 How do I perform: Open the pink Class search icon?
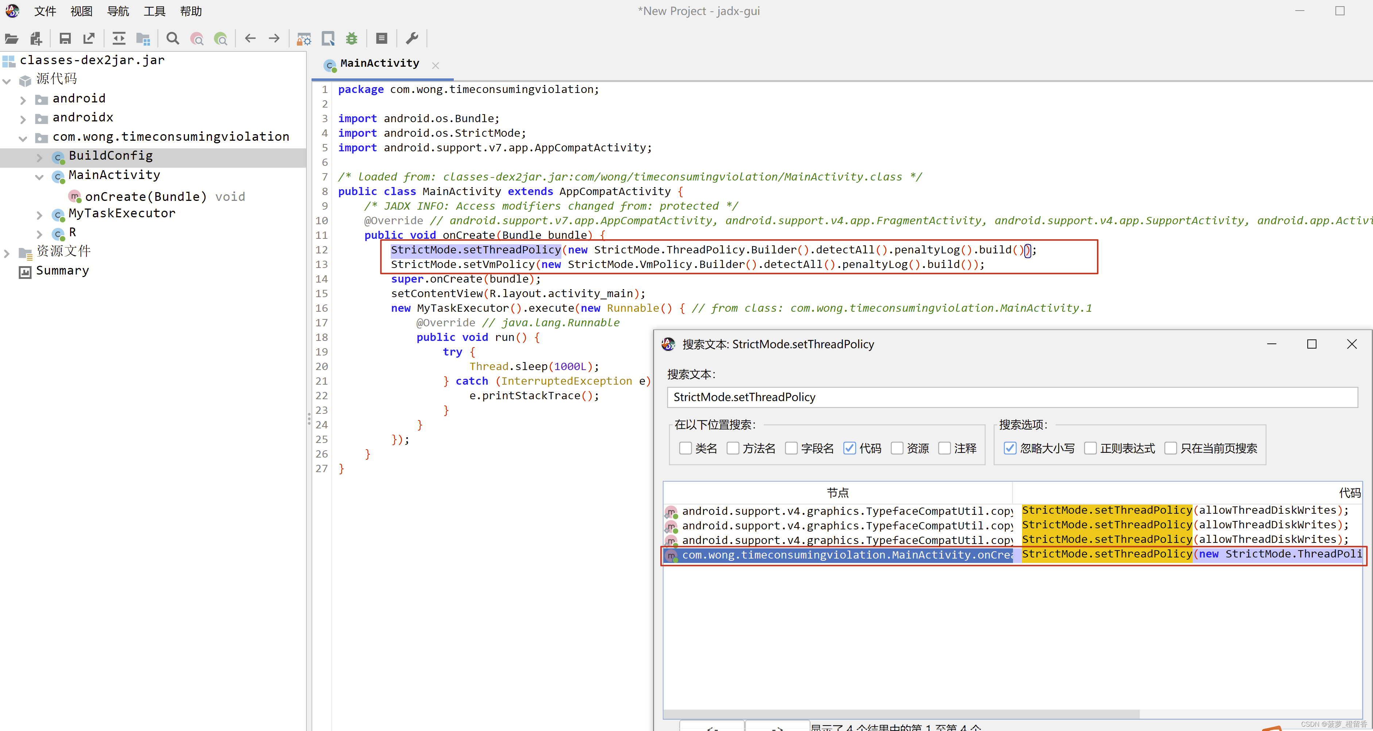click(x=197, y=38)
